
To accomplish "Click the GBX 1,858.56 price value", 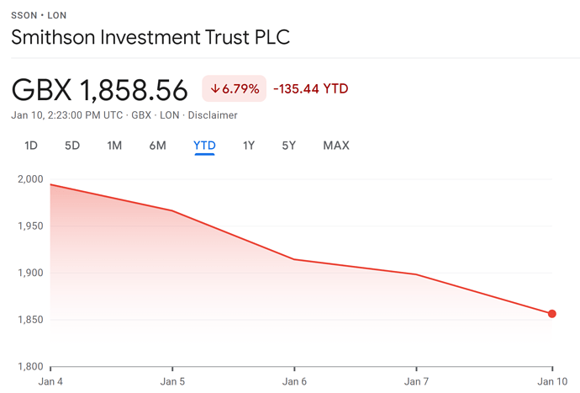I will coord(101,88).
